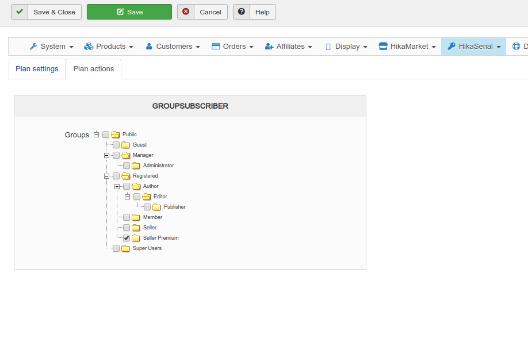The width and height of the screenshot is (528, 338).
Task: Click the folder icon of Super Users group
Action: pos(125,248)
